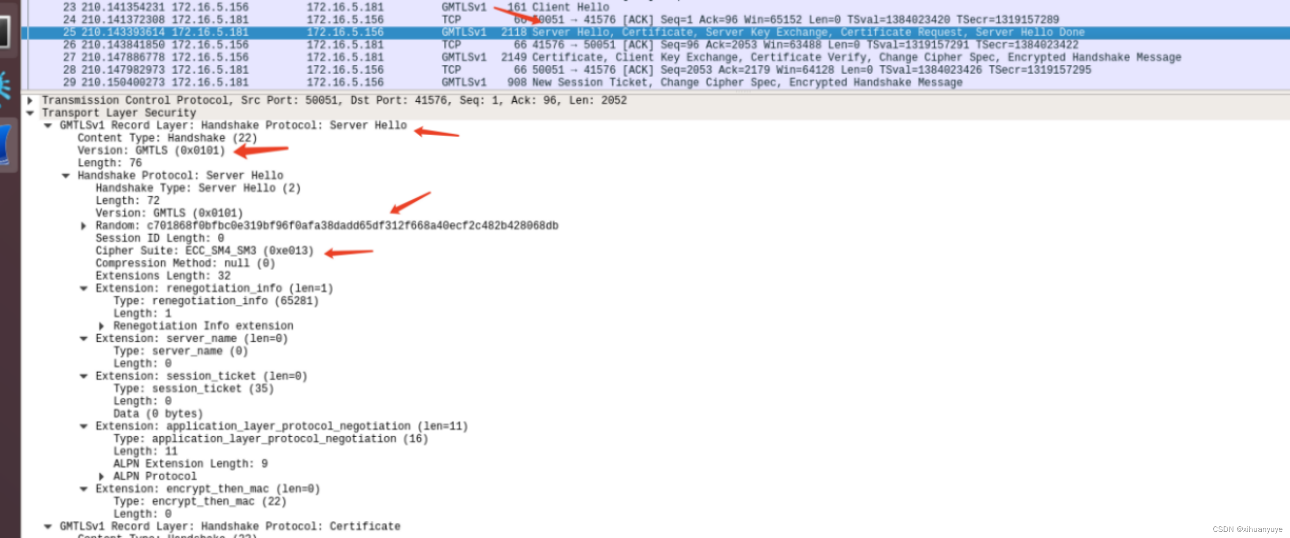
Task: Select packet 28 ACK Seq=2053 row
Action: (x=655, y=70)
